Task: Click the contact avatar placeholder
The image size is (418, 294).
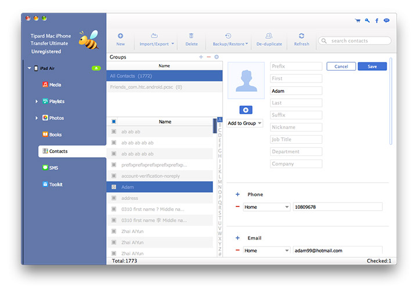Action: 246,81
